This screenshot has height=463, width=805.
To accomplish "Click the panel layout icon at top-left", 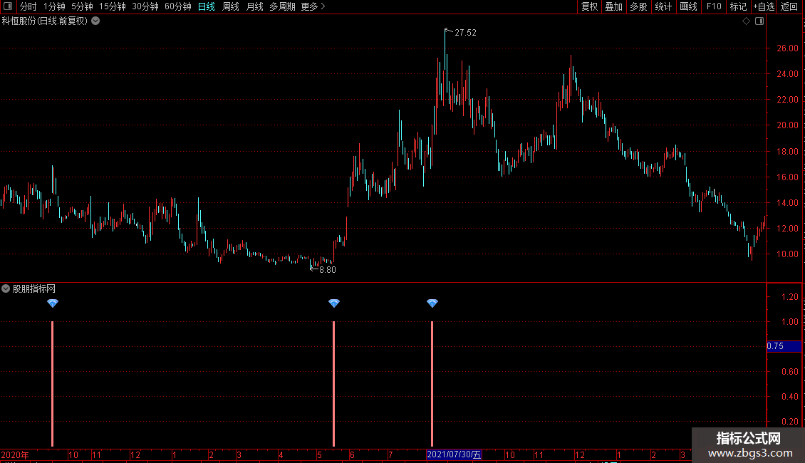I will coord(8,6).
